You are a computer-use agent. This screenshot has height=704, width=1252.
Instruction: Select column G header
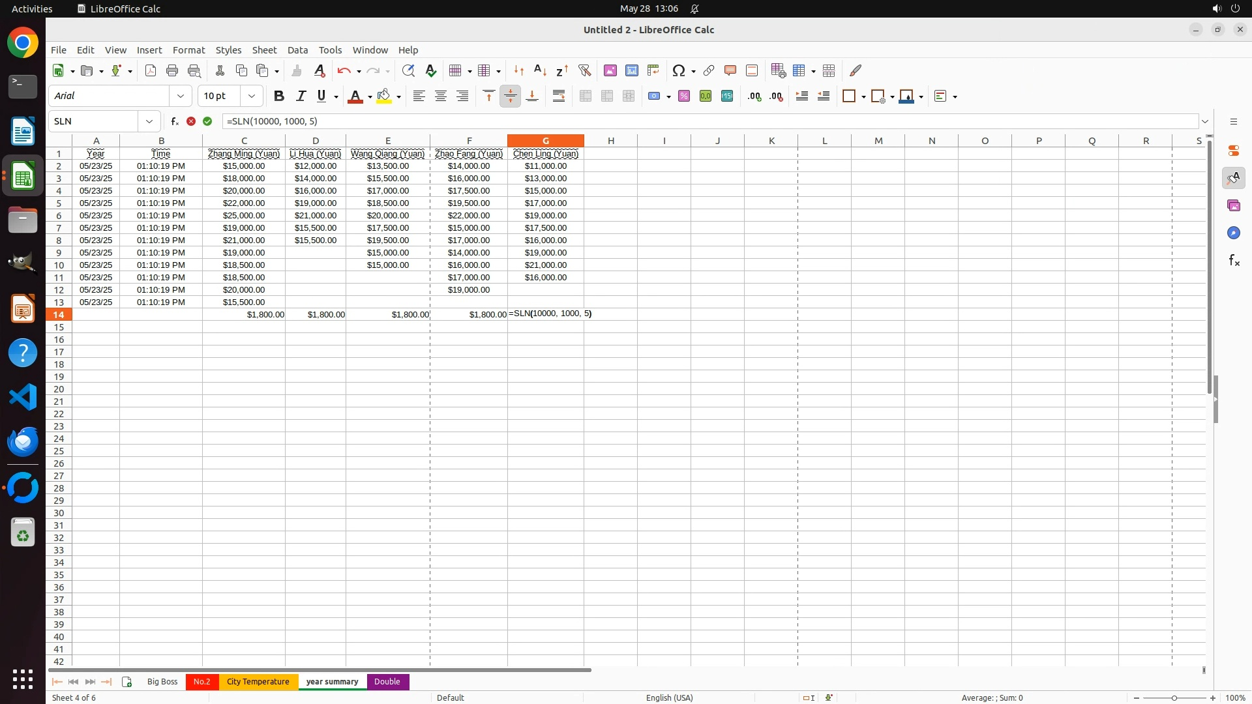(545, 141)
